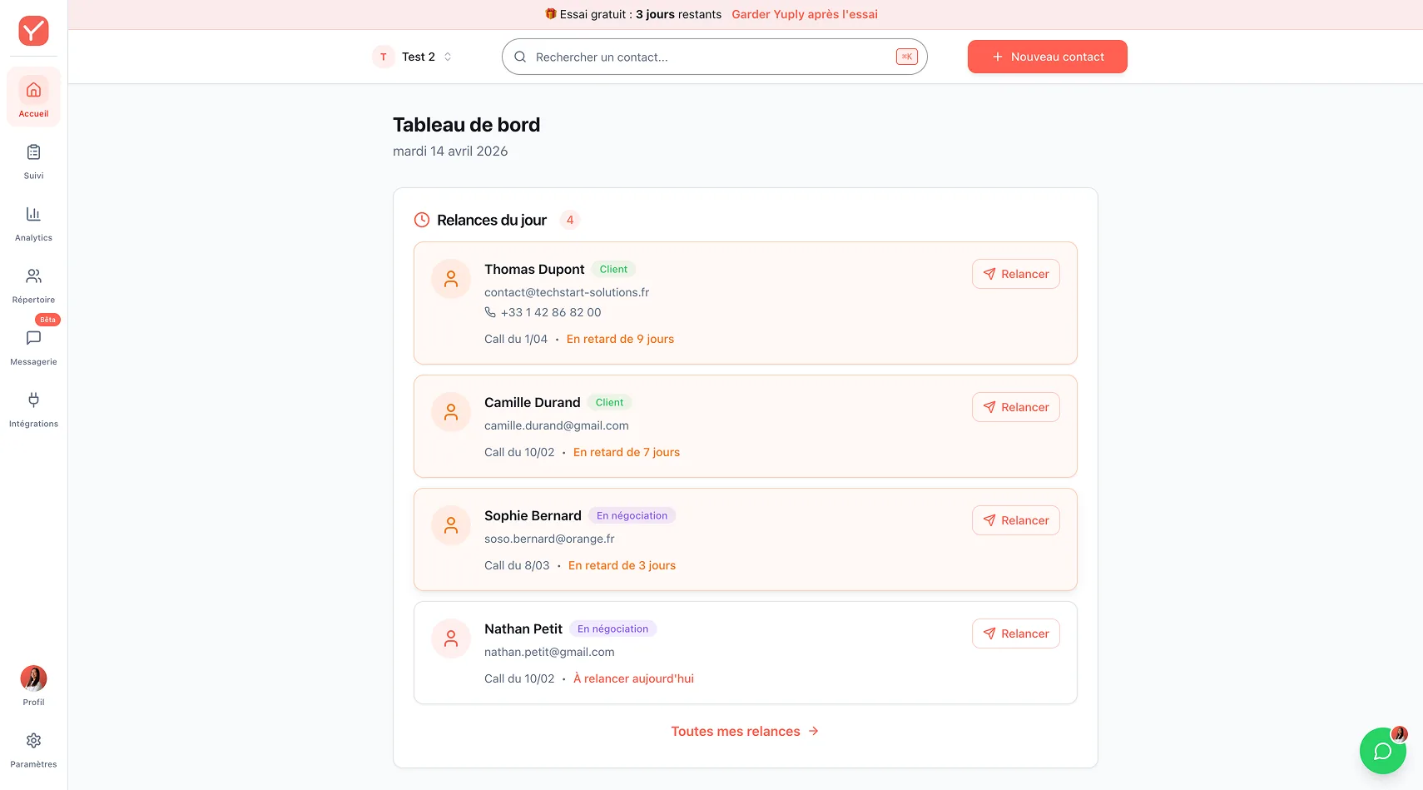
Task: Click the Camille Durand name
Action: click(533, 402)
